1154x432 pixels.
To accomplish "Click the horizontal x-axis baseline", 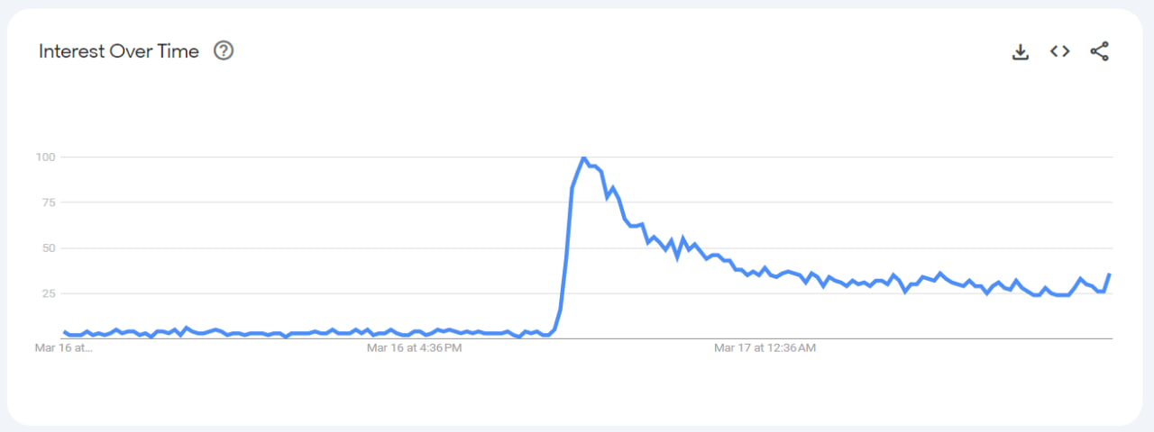I will point(588,338).
